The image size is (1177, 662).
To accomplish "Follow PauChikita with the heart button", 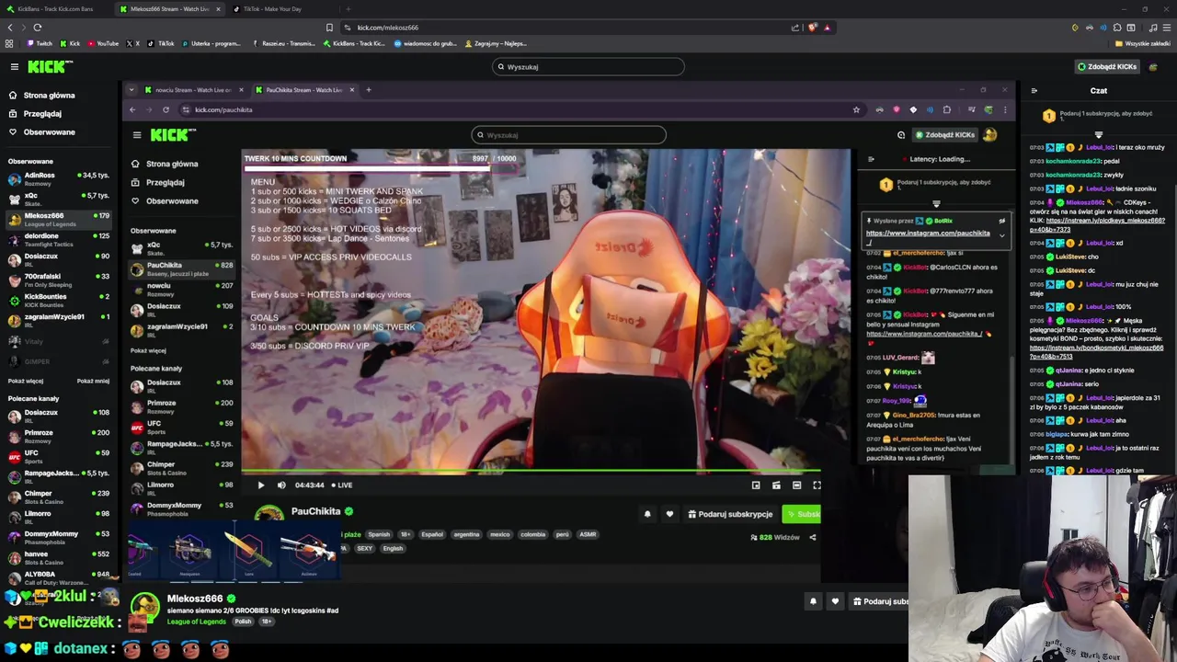I will [x=669, y=514].
